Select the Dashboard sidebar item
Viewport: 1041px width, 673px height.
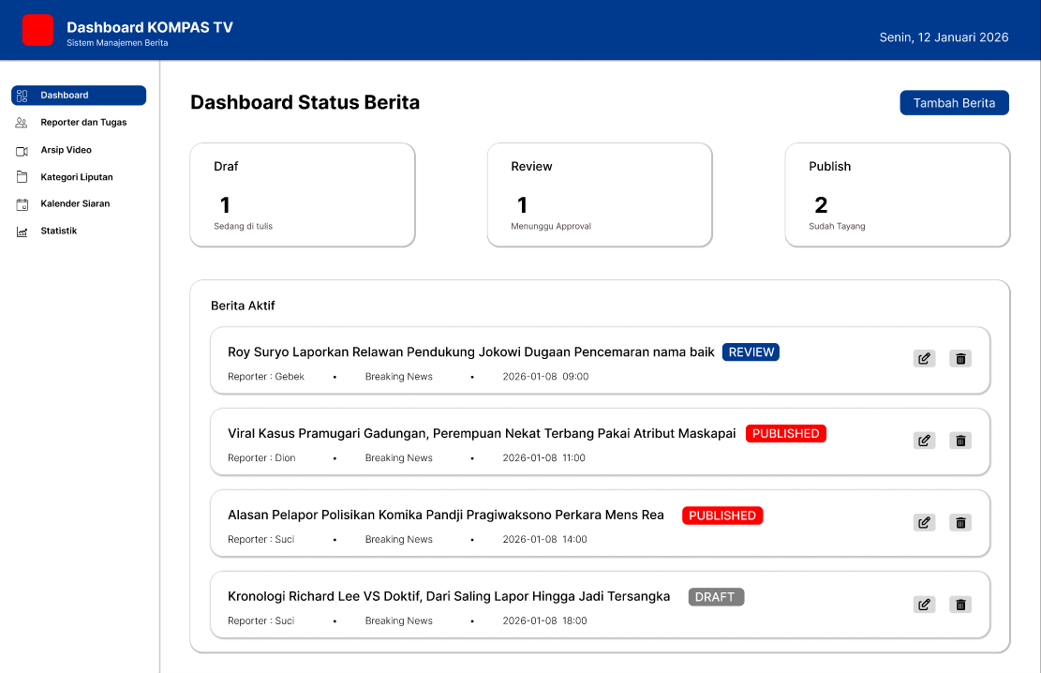coord(79,96)
